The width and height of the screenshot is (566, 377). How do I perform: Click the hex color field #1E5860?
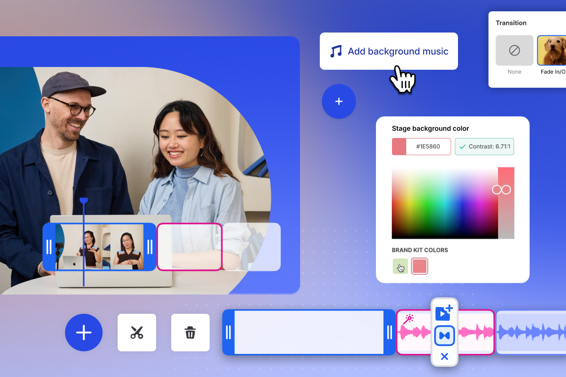point(428,147)
